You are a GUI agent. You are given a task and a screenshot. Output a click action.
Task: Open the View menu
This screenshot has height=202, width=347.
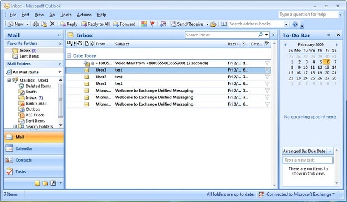click(x=39, y=15)
